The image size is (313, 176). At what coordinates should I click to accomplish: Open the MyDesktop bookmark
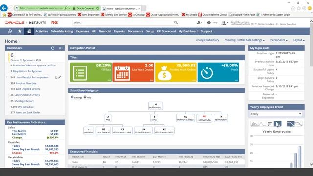136,15
